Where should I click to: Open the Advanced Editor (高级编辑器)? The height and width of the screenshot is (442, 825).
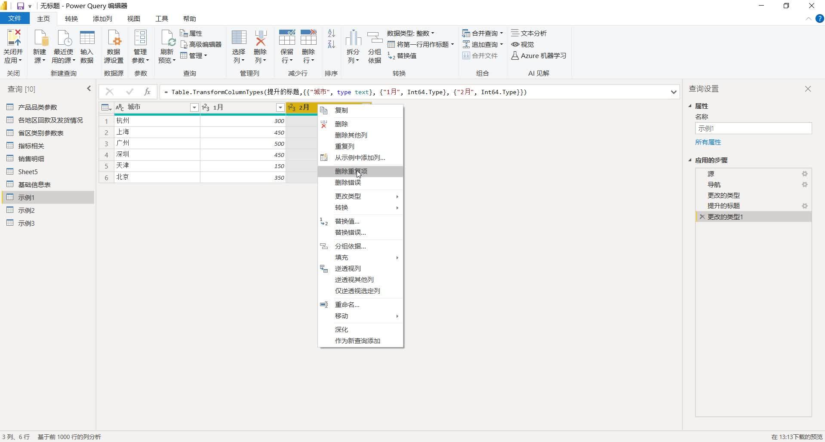201,44
